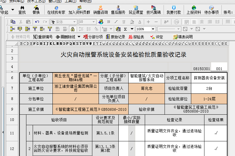The image size is (235, 156).
Task: Open the 替换 replace tool
Action: point(36,10)
